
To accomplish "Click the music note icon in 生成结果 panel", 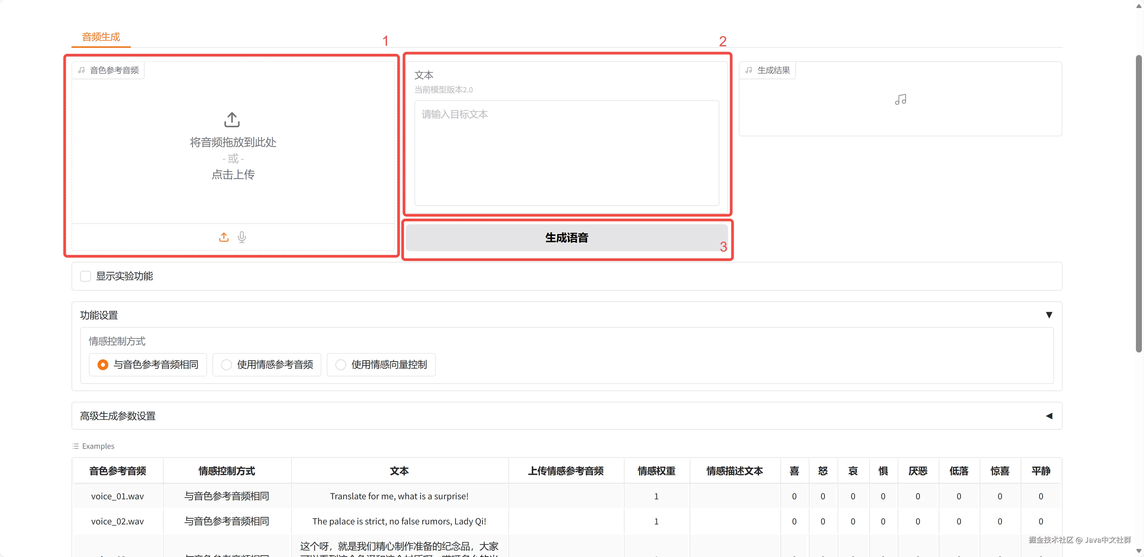I will 900,100.
